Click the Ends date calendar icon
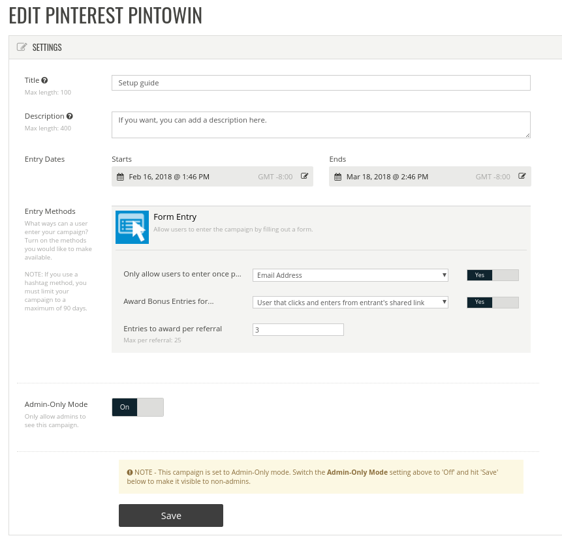This screenshot has width=562, height=538. (338, 177)
